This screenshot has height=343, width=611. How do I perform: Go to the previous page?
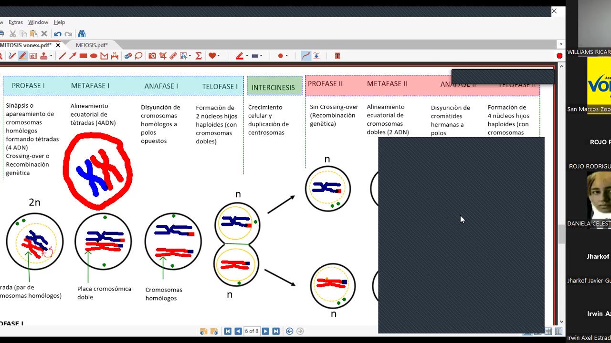coord(238,331)
